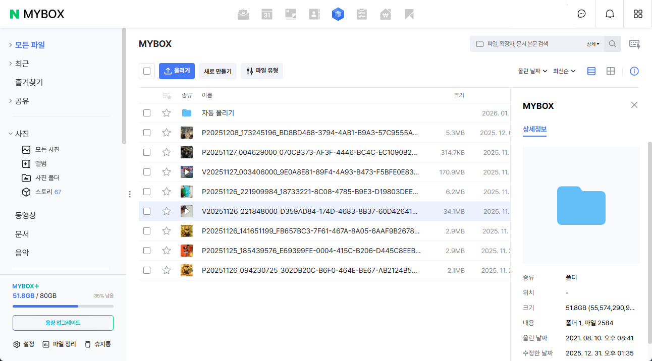652x361 pixels.
Task: Select 상세정보 tab
Action: (534, 129)
